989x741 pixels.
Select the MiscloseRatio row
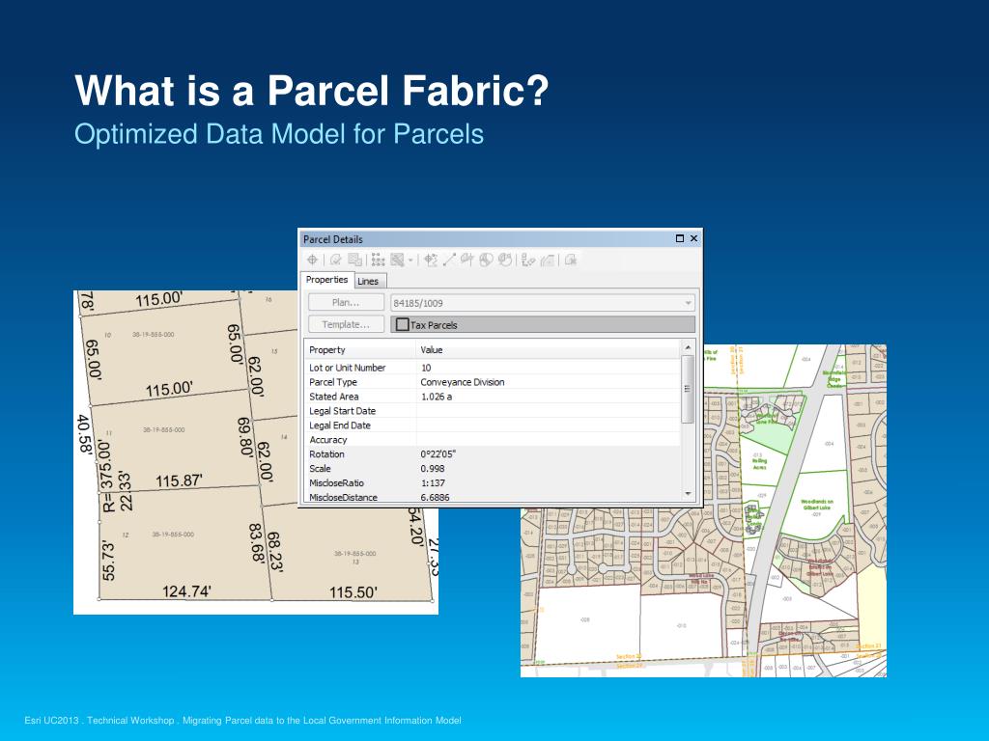[493, 483]
